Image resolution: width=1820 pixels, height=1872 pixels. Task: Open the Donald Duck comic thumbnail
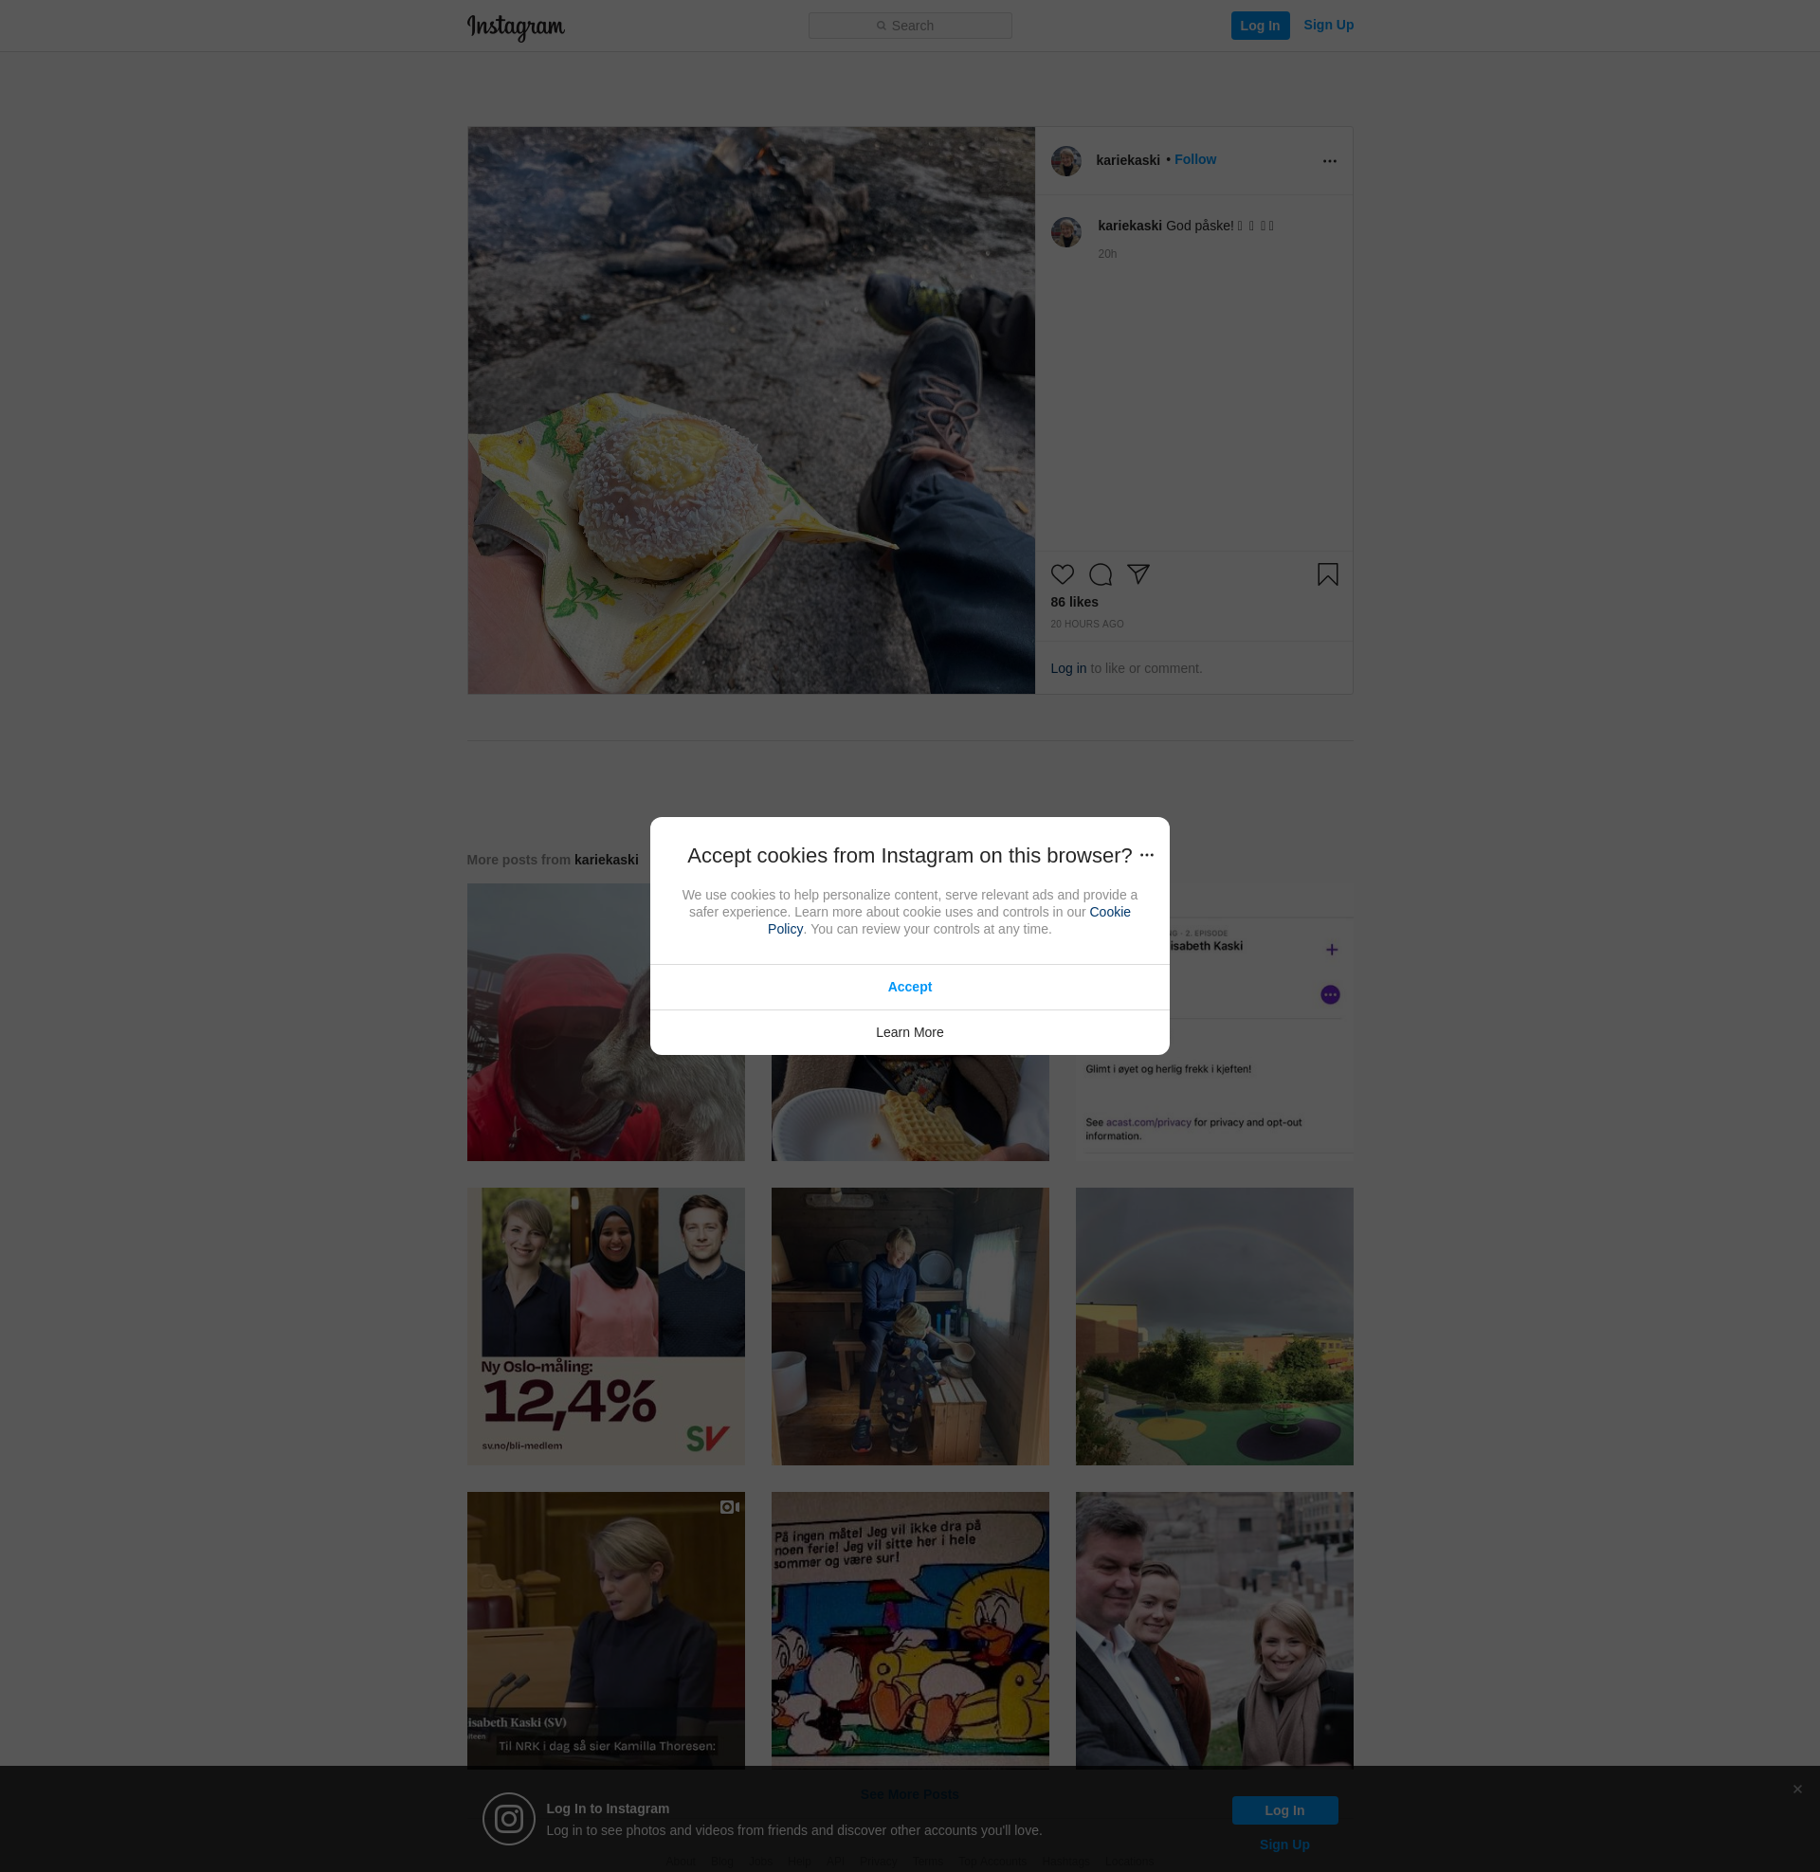point(909,1630)
